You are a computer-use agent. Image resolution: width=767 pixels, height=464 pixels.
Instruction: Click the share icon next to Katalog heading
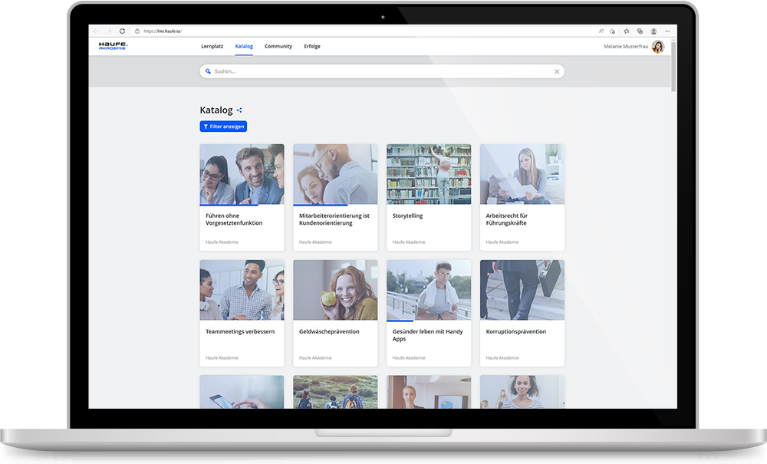click(239, 110)
